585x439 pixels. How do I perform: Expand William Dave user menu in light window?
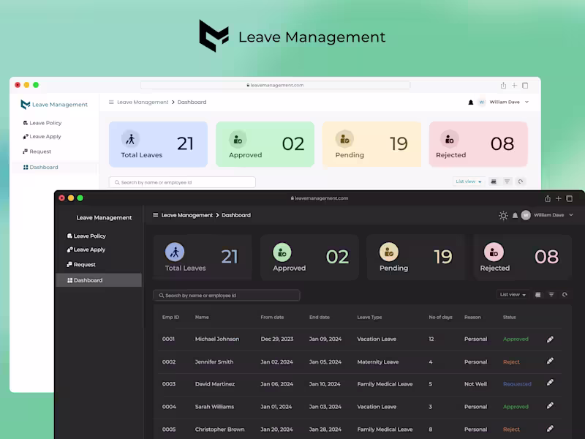click(x=526, y=102)
